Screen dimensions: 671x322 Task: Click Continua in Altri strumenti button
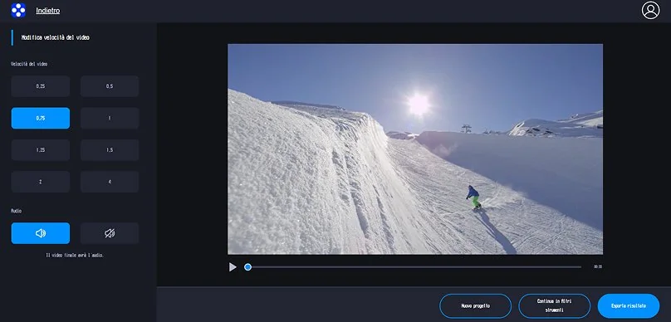pos(554,305)
